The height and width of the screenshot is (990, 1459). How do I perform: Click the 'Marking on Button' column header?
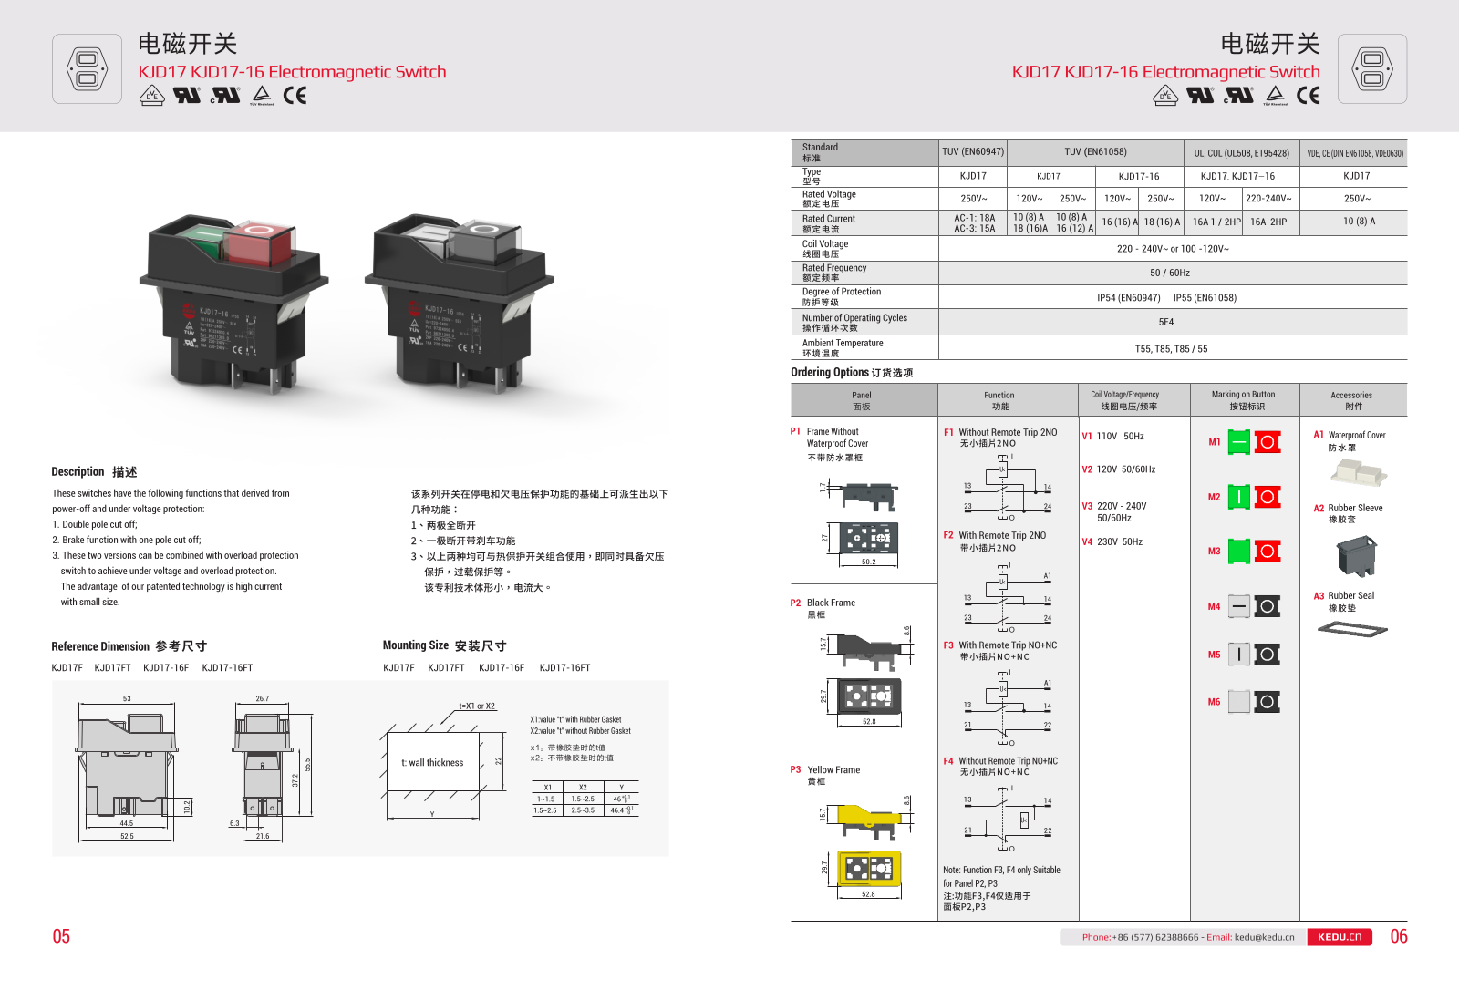tap(1244, 400)
